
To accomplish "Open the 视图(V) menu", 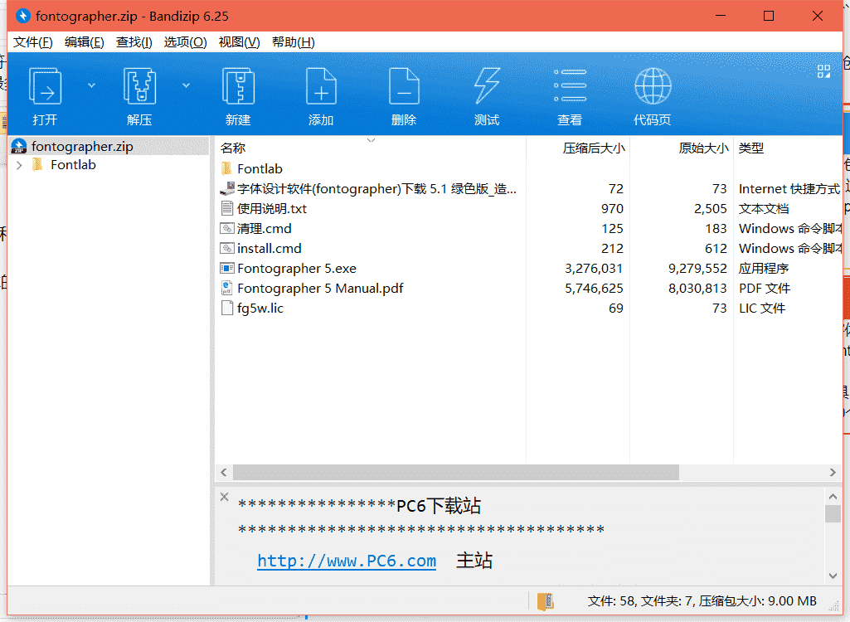I will pyautogui.click(x=239, y=42).
